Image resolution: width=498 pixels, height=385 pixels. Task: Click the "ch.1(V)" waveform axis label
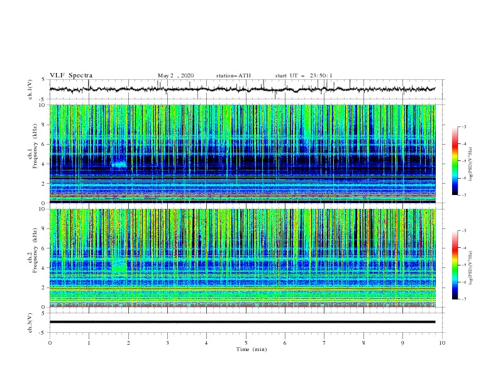(30, 89)
